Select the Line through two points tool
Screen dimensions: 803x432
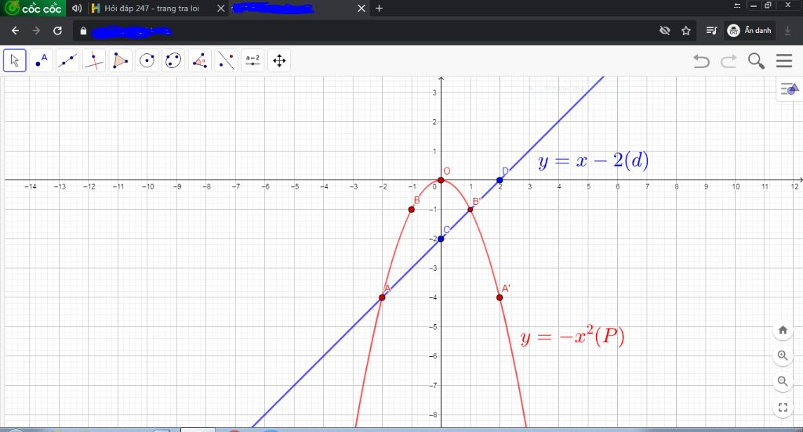click(67, 61)
